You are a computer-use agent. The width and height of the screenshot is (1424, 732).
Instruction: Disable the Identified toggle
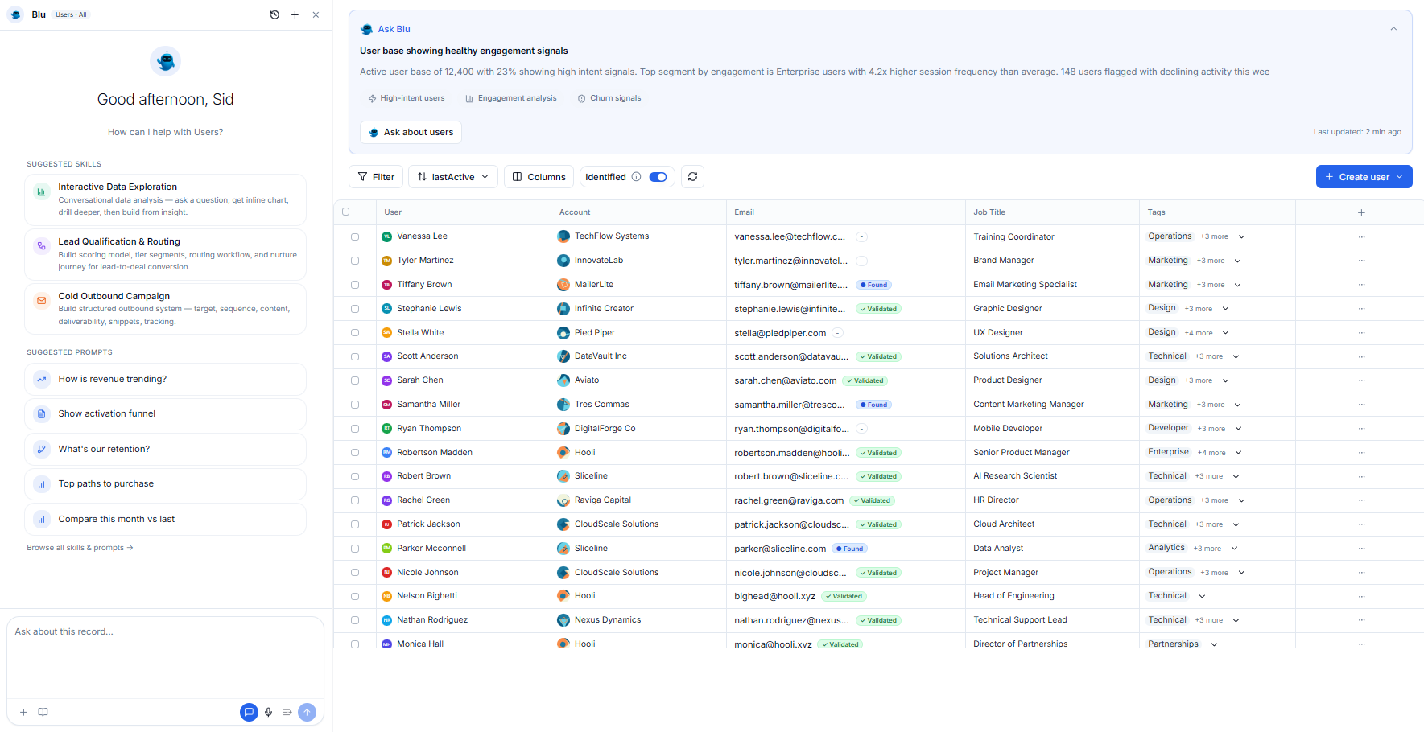click(x=657, y=176)
